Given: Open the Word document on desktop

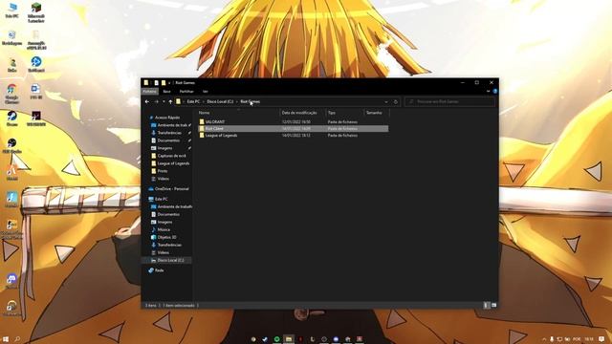Looking at the screenshot, I should (36, 92).
